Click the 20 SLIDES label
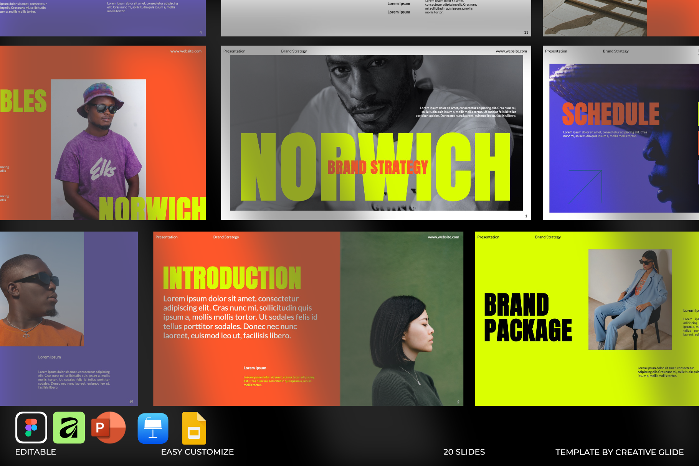Viewport: 699px width, 466px height. coord(464,452)
